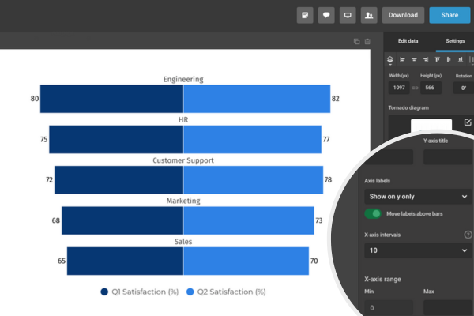Toggle the aspect ratio link icon
Viewport: 474px width, 316px height.
click(x=415, y=88)
